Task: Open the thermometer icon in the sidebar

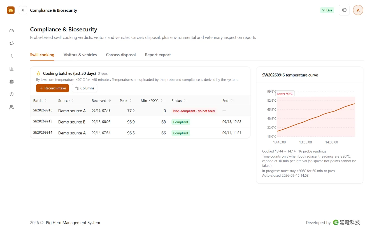Action: (x=11, y=56)
